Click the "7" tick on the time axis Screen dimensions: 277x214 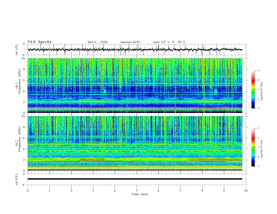(180, 191)
